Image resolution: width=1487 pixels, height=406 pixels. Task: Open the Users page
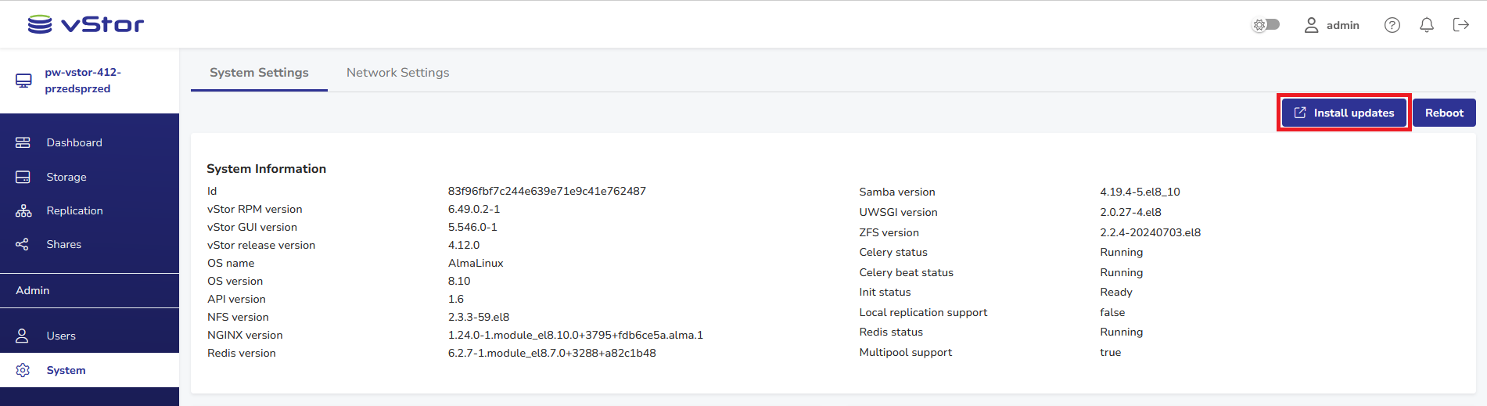tap(61, 336)
